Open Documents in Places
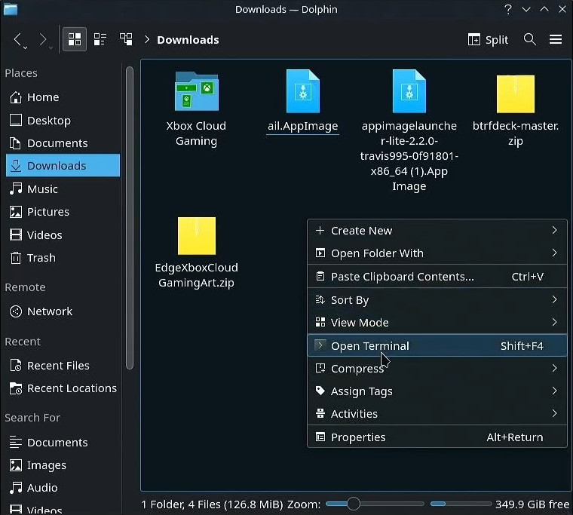This screenshot has height=515, width=573. click(63, 143)
